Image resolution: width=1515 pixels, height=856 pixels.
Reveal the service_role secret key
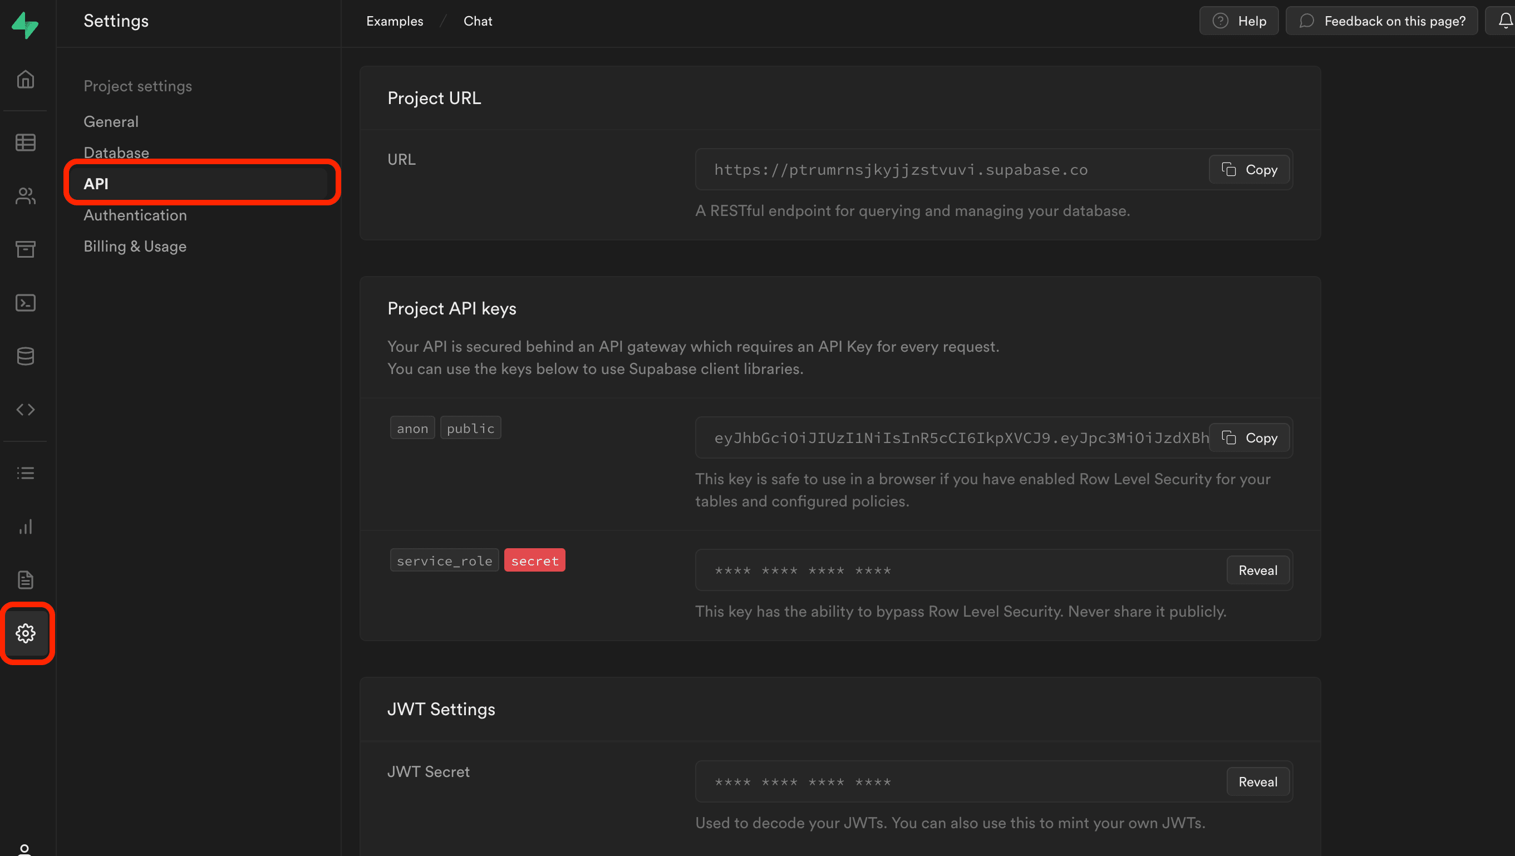tap(1257, 570)
